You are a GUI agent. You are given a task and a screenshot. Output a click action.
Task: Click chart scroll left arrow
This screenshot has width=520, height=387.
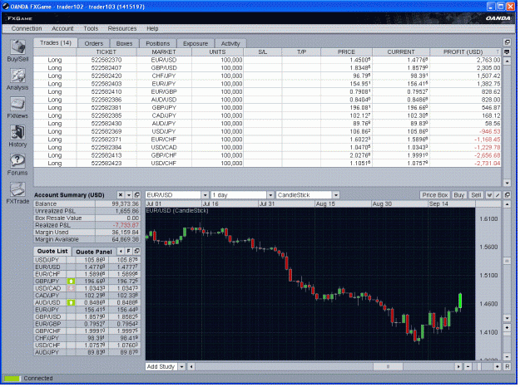(x=191, y=367)
